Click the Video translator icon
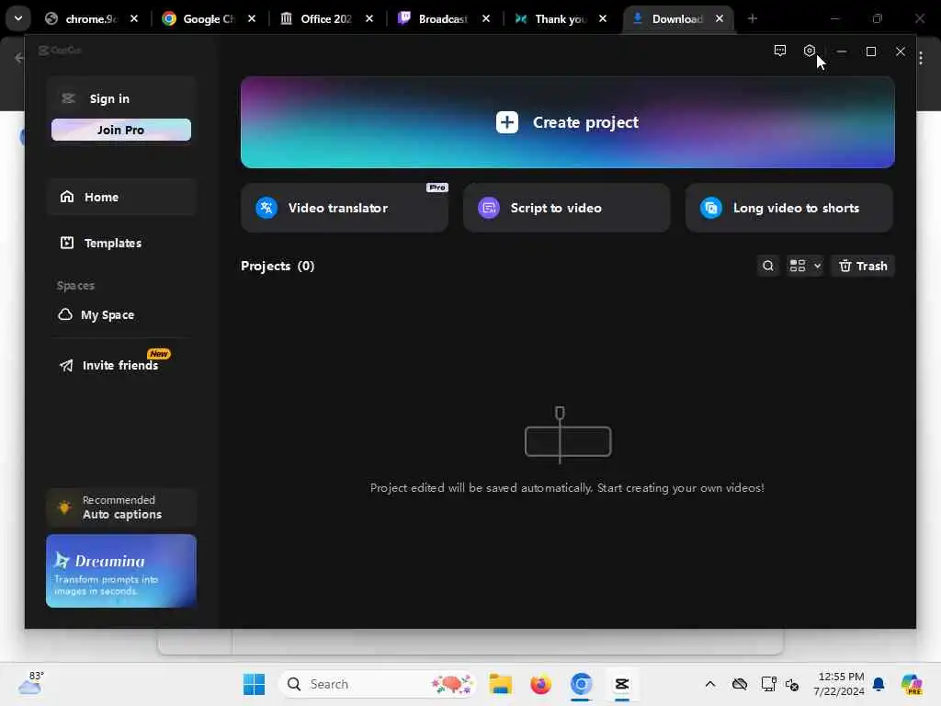 266,208
